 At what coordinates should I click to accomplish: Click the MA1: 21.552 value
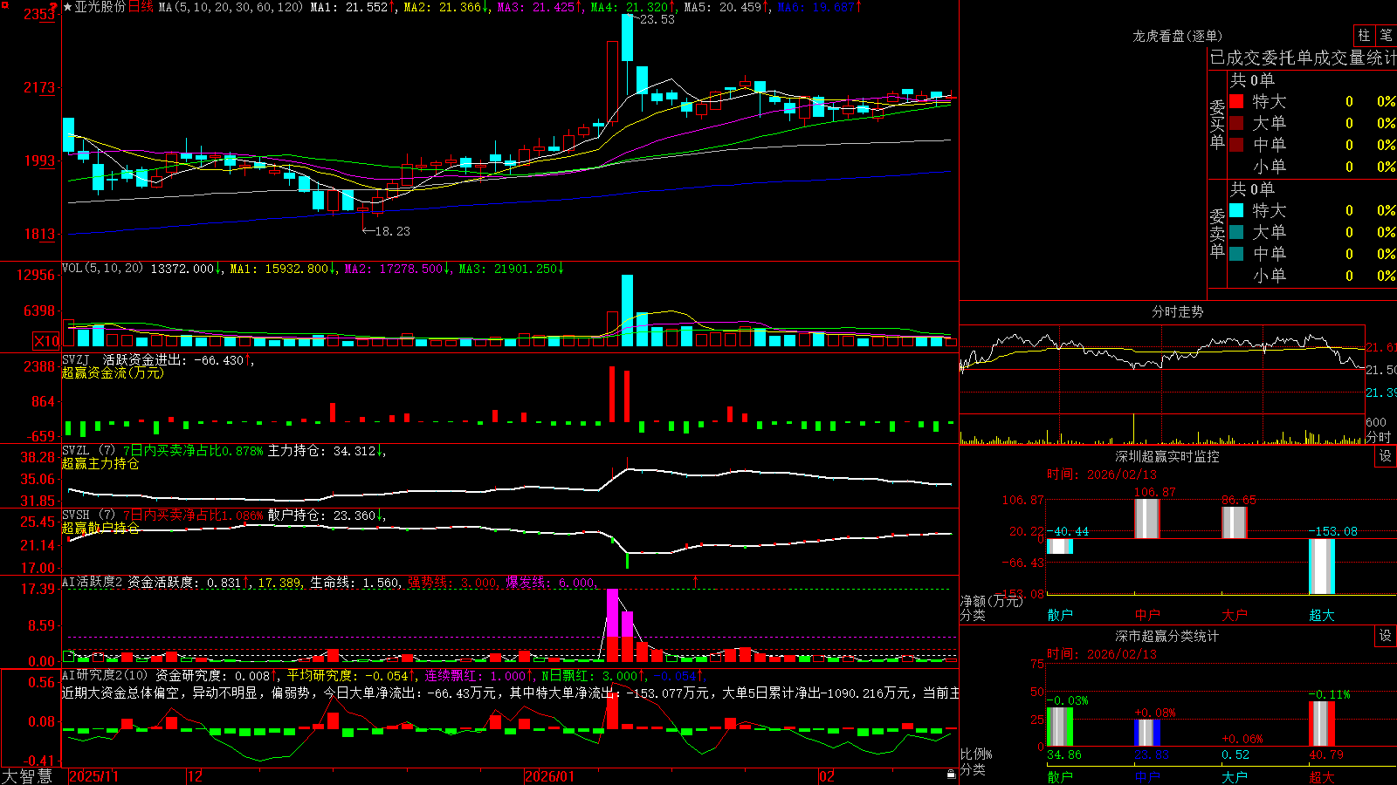pyautogui.click(x=349, y=7)
